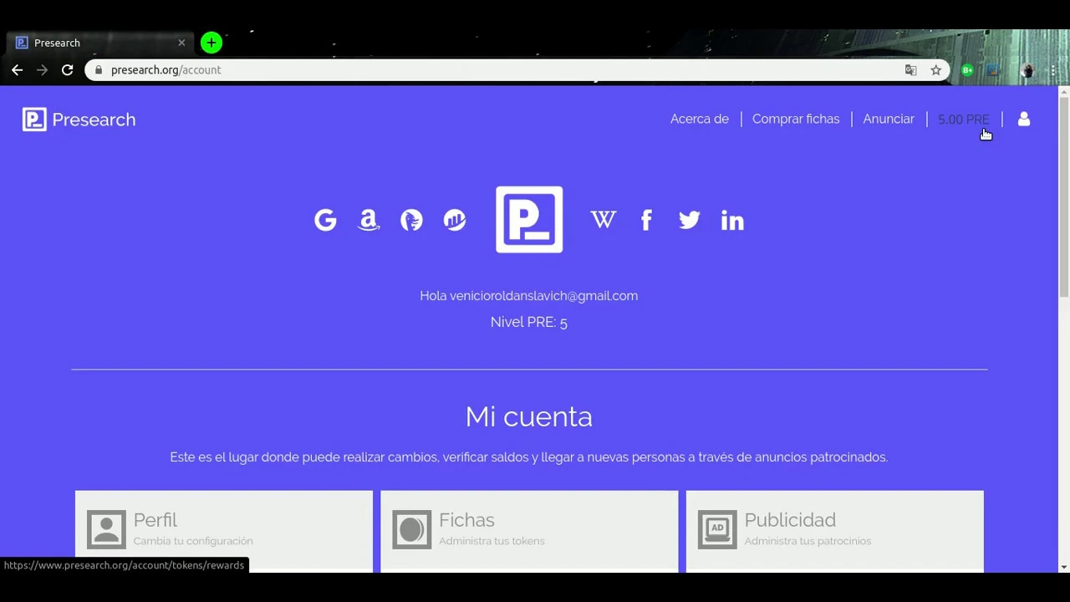The width and height of the screenshot is (1070, 602).
Task: View site info via padlock icon
Action: pos(99,70)
